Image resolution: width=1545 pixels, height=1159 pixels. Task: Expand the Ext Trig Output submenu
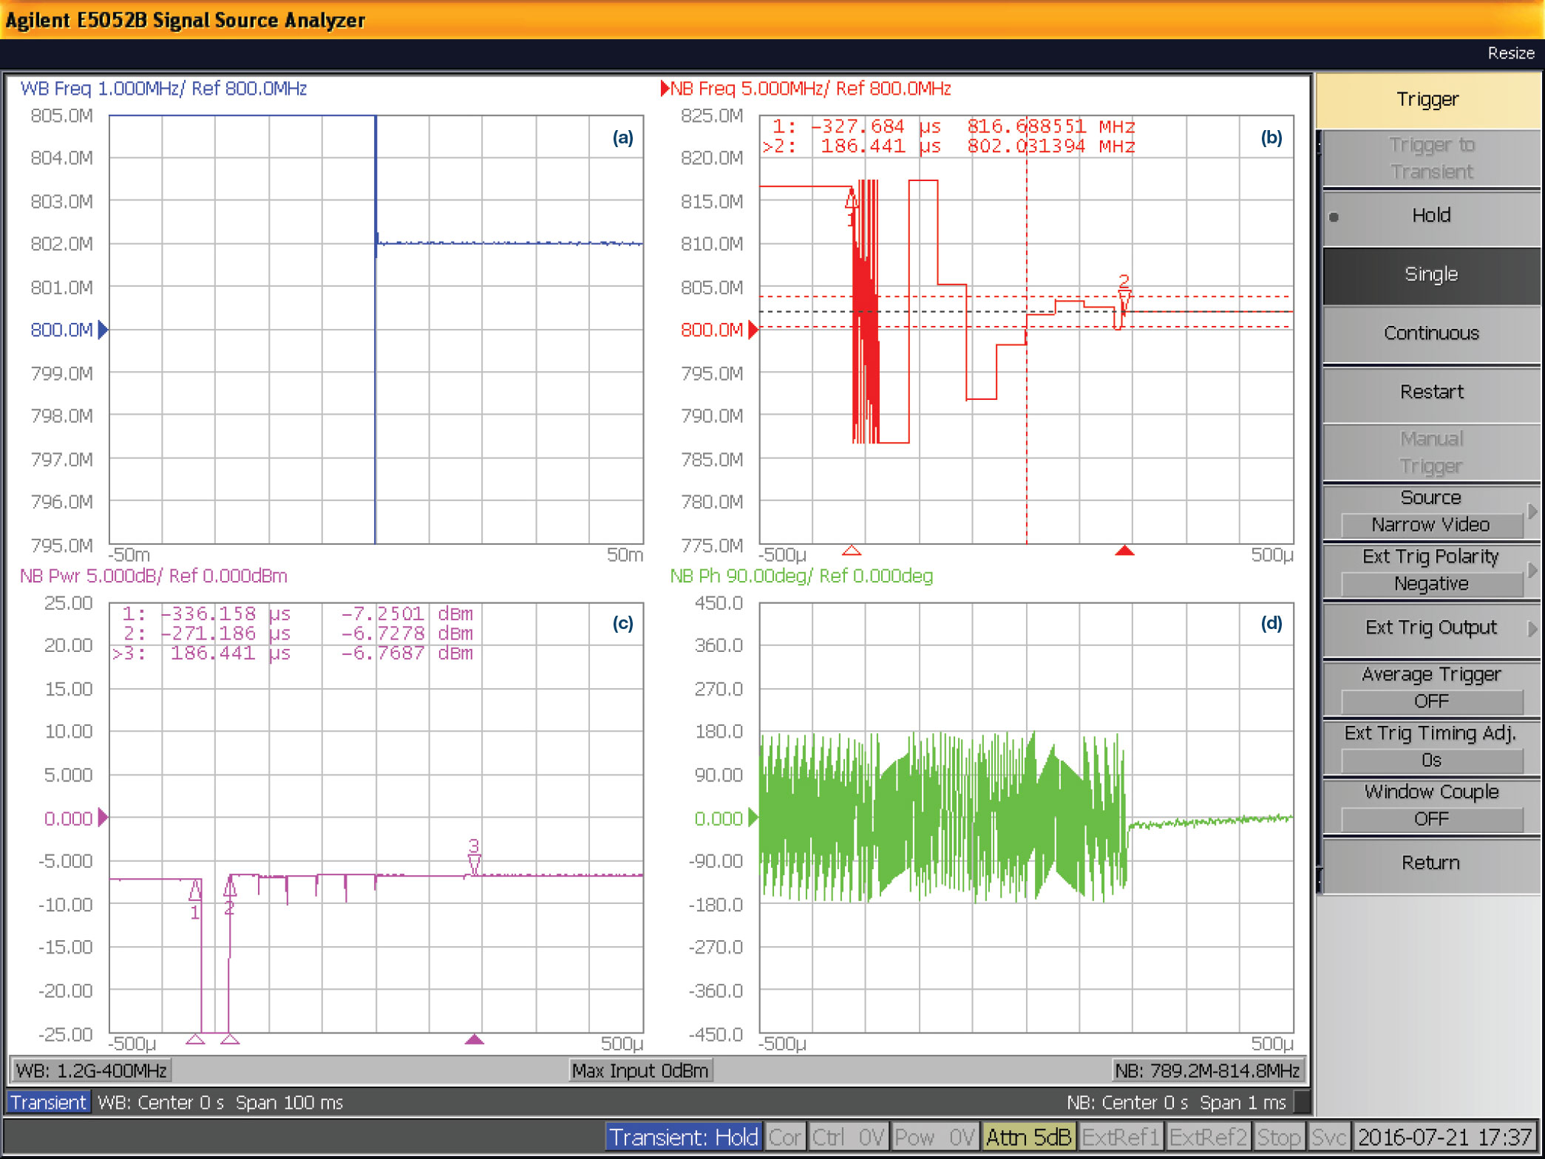(1430, 628)
